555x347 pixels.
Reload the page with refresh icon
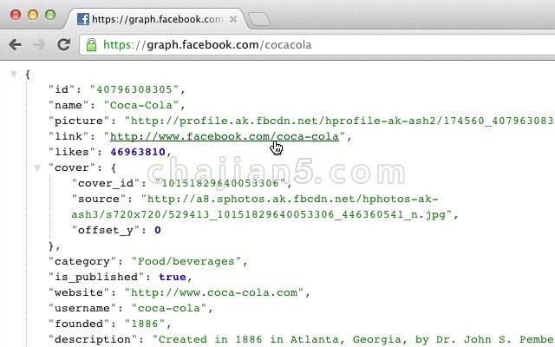[x=63, y=44]
